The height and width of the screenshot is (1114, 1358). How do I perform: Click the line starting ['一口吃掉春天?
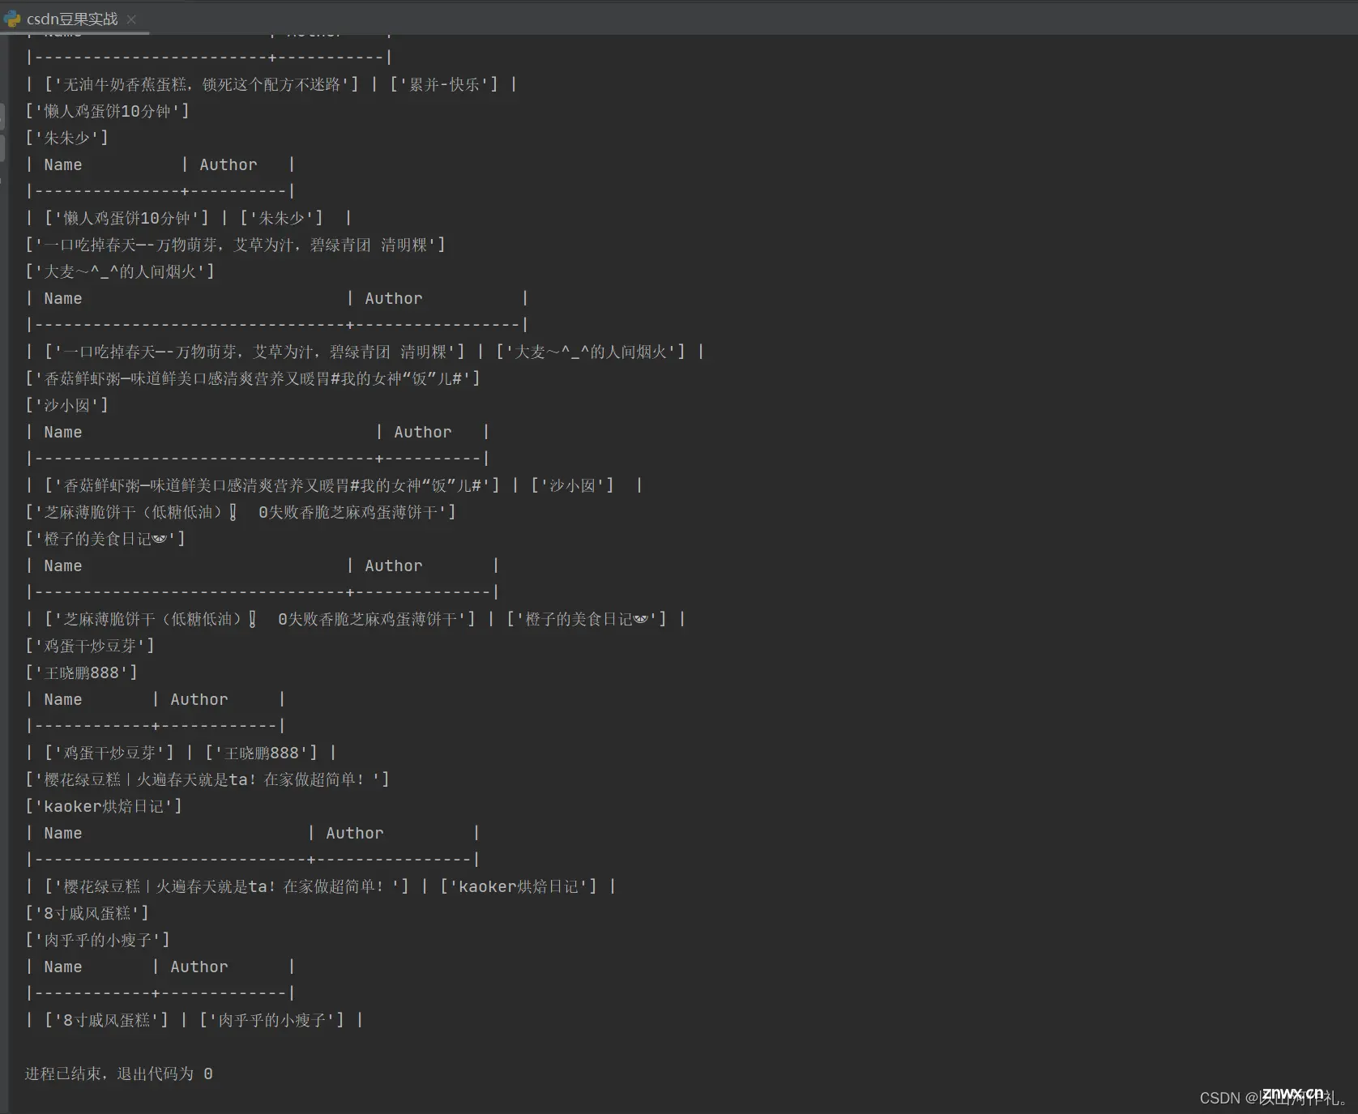pyautogui.click(x=235, y=245)
